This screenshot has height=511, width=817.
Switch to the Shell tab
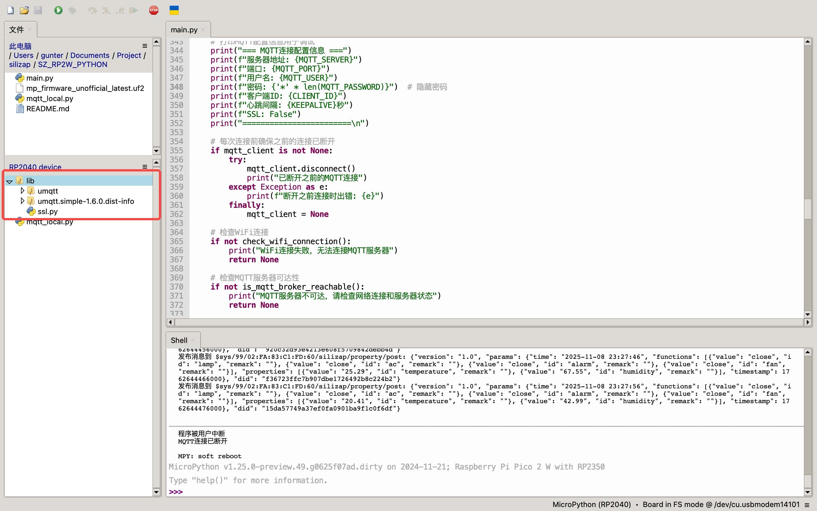pos(179,340)
